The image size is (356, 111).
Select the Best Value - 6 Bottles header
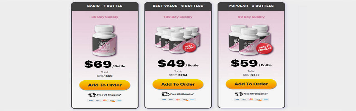click(178, 6)
